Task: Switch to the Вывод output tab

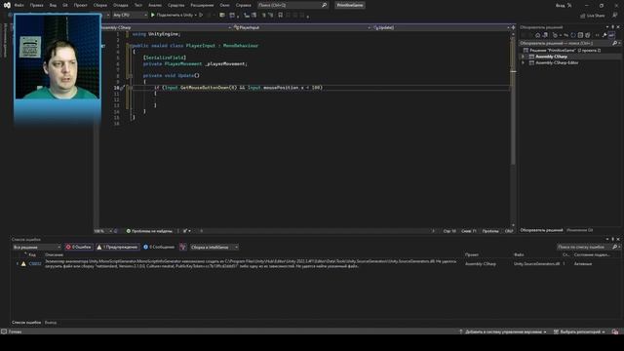Action: point(51,323)
